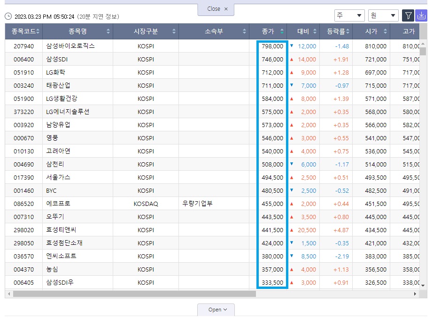Click the 고가 column header

tap(405, 31)
